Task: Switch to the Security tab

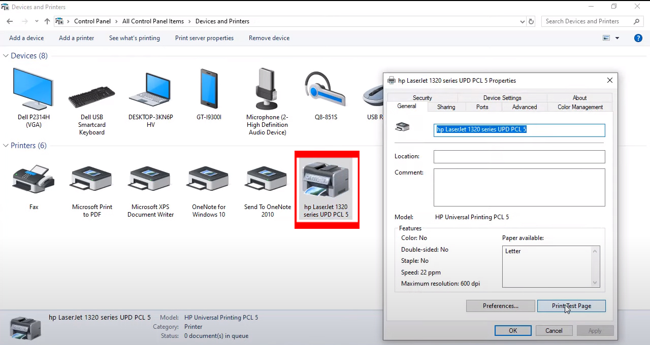Action: coord(422,98)
